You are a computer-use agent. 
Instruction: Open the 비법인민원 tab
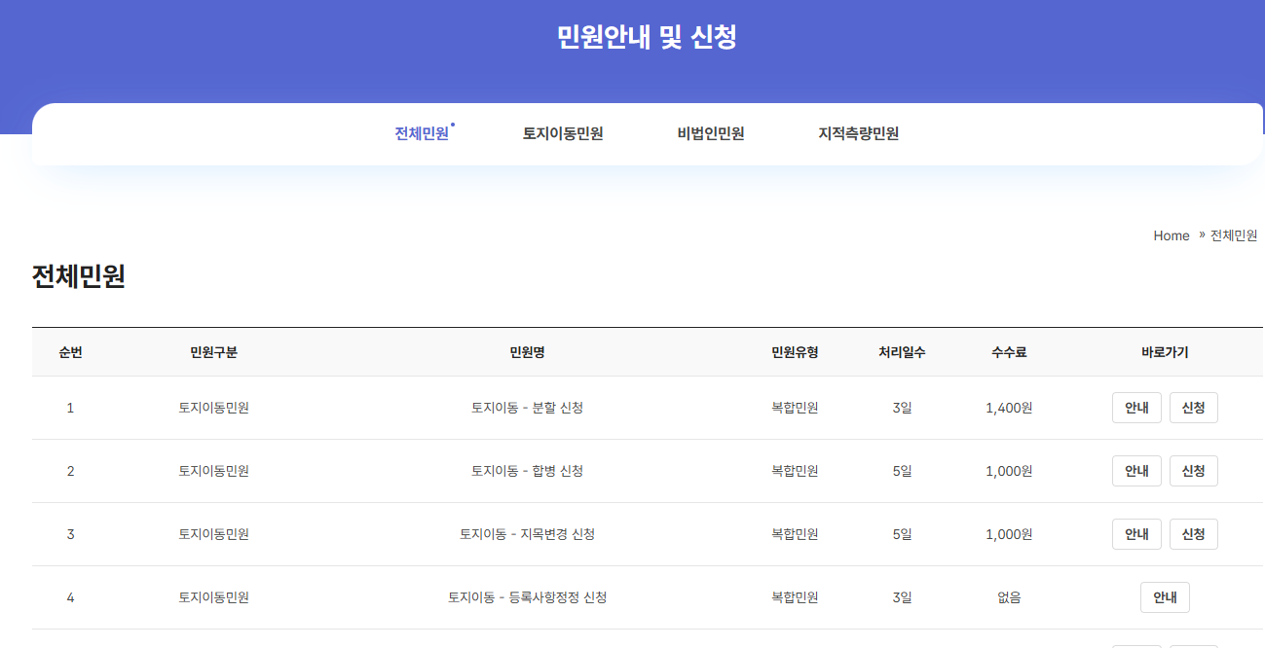click(x=711, y=133)
